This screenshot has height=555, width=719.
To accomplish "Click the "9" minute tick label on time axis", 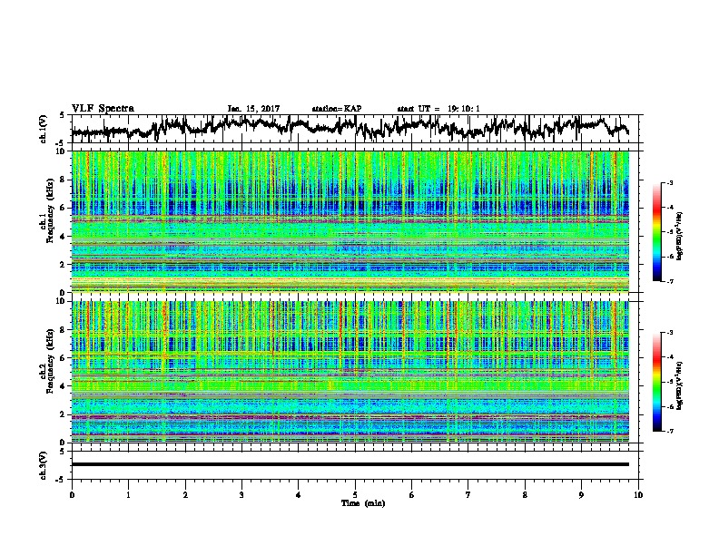I will [581, 495].
